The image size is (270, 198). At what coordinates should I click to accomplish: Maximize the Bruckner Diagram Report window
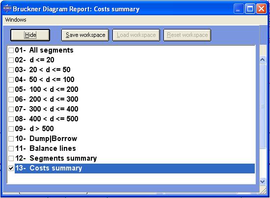(x=250, y=9)
